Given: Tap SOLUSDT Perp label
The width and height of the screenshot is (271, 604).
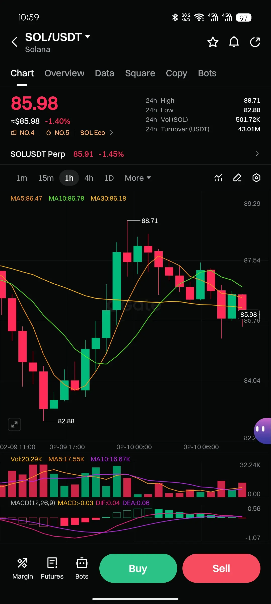Looking at the screenshot, I should (38, 154).
